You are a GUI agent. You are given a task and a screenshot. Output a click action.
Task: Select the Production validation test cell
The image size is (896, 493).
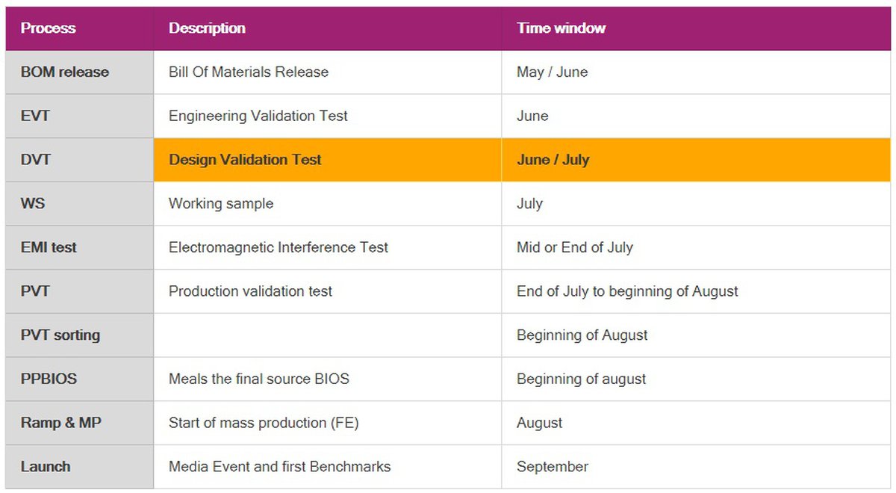coord(251,291)
